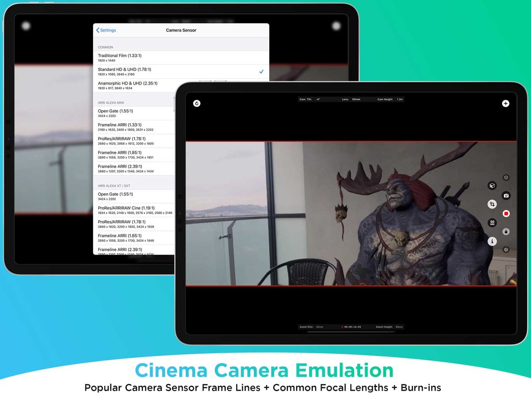Image resolution: width=531 pixels, height=398 pixels.
Task: Select Standard HD & UHD (1.78:1) option
Action: click(x=181, y=72)
